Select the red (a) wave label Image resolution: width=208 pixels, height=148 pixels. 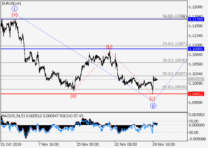pos(73,96)
